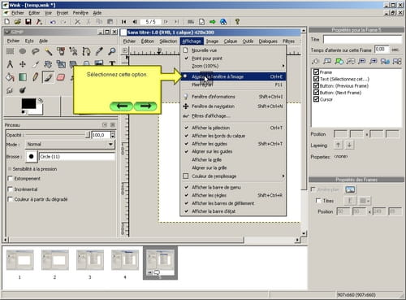The image size is (406, 300).
Task: Click the Save icon in Wink toolbar
Action: click(28, 22)
